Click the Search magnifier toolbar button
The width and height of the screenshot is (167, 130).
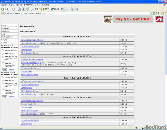[34, 9]
